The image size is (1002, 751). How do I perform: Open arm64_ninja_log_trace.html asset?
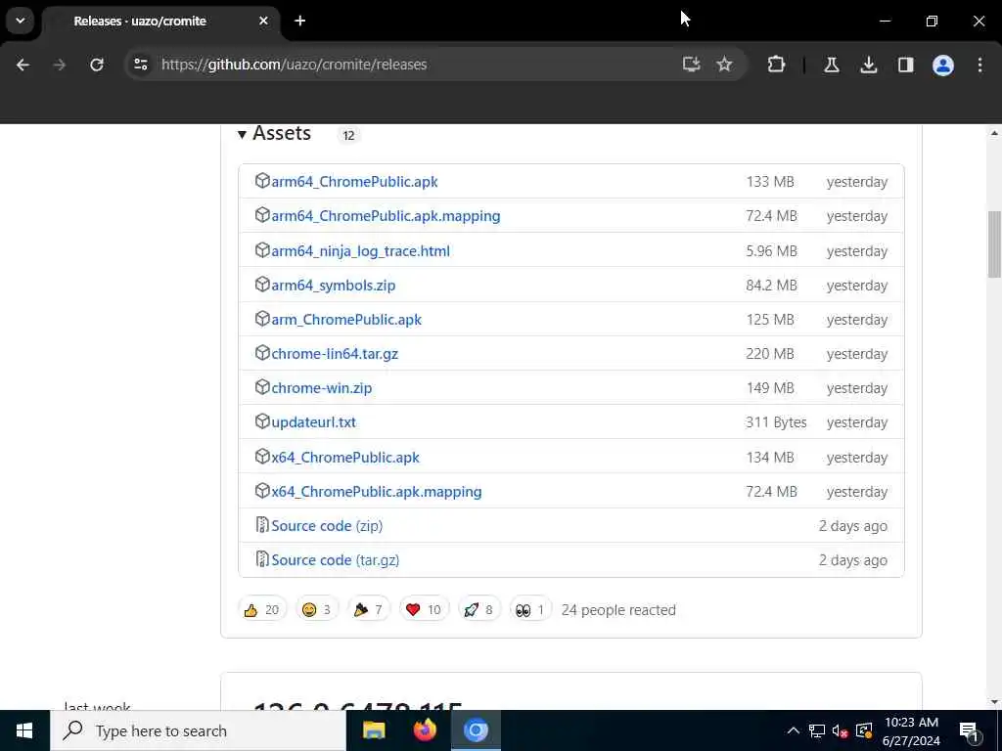[x=360, y=251]
